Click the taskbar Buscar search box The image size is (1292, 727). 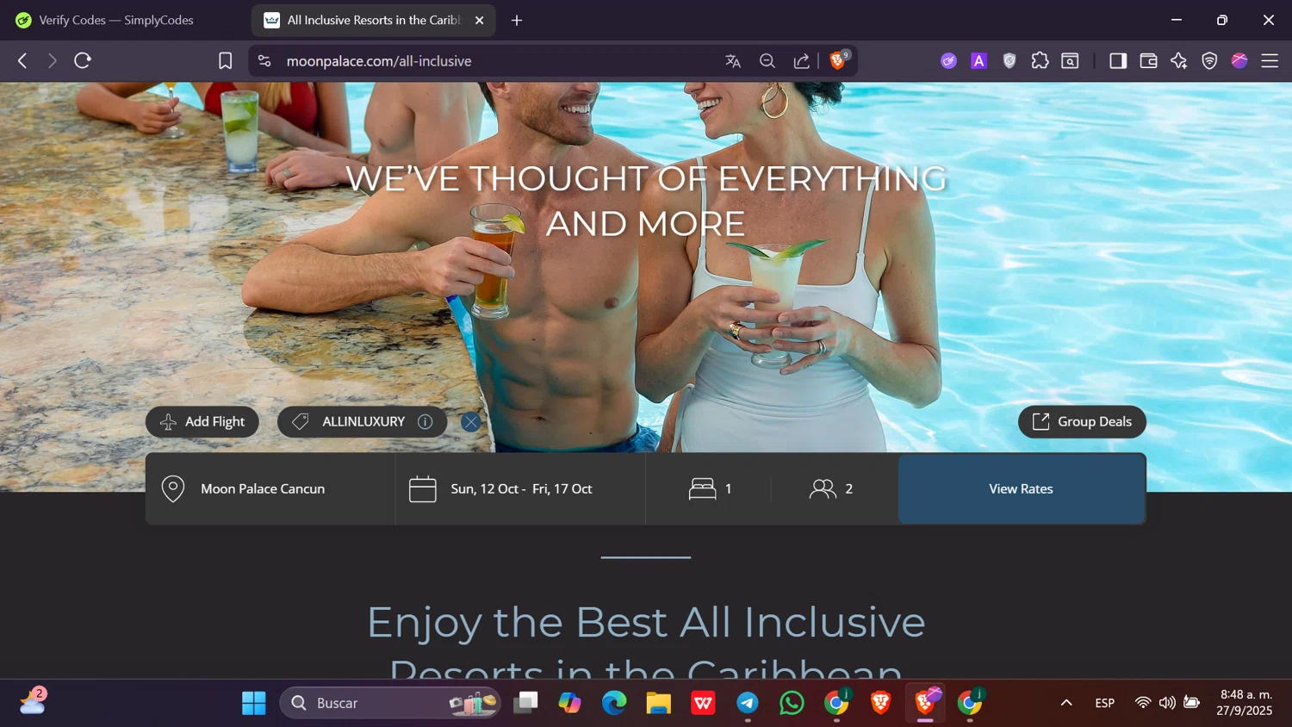[390, 703]
